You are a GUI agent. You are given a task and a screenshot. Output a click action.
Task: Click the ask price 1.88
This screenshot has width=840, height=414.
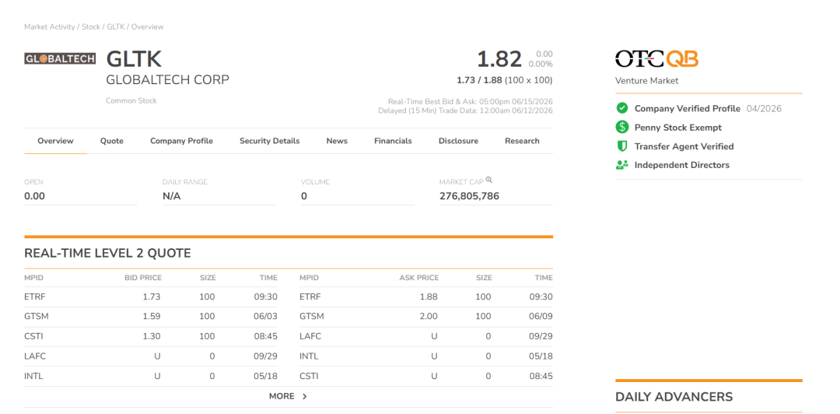[429, 296]
